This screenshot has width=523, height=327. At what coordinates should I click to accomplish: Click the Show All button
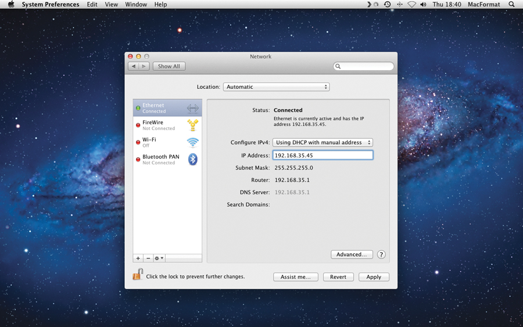[169, 66]
